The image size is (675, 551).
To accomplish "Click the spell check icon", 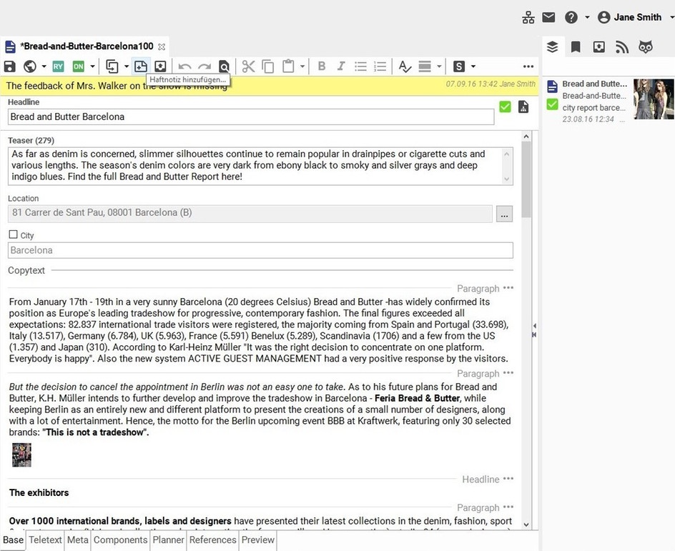I will (405, 66).
